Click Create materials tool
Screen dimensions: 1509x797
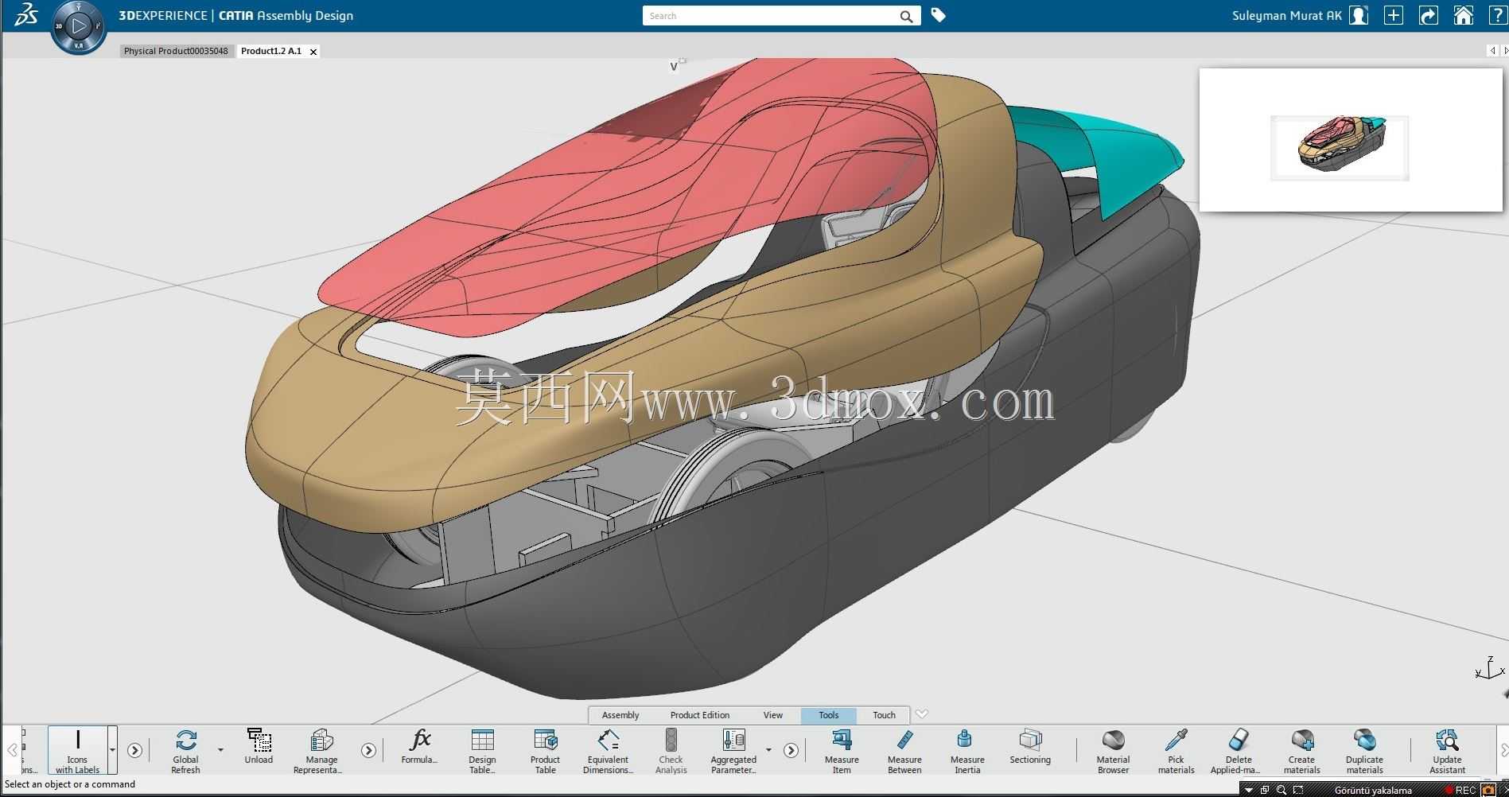(1301, 750)
